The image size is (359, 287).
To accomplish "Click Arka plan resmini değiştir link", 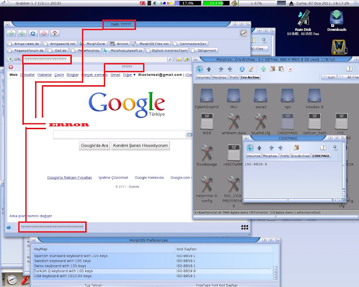I will point(31,216).
